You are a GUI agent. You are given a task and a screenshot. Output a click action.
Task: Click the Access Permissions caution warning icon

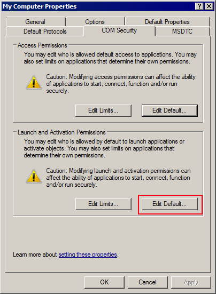click(34, 82)
